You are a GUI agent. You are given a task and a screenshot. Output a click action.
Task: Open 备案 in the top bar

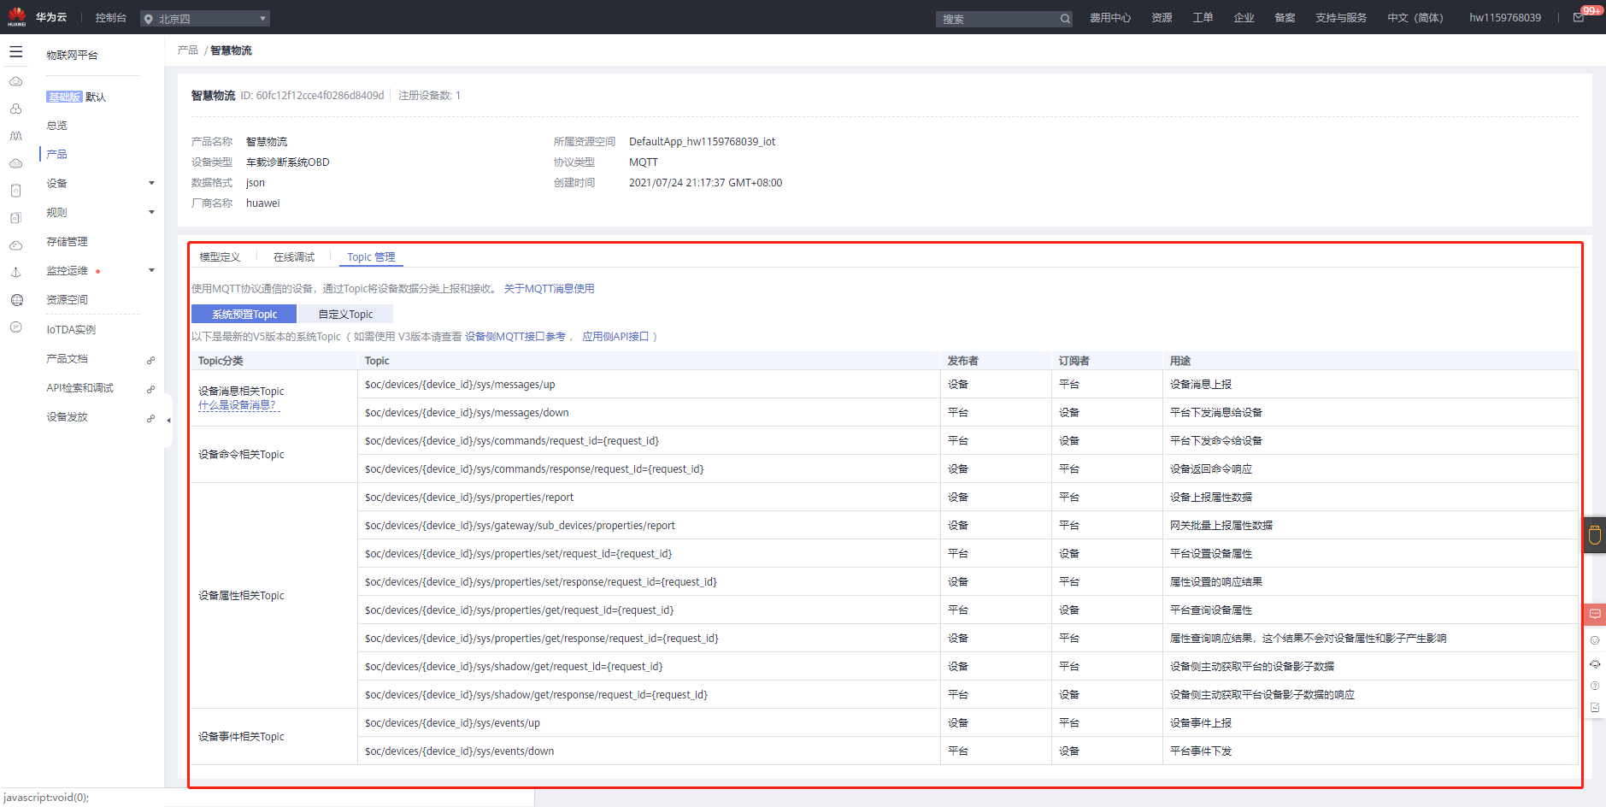[x=1285, y=18]
